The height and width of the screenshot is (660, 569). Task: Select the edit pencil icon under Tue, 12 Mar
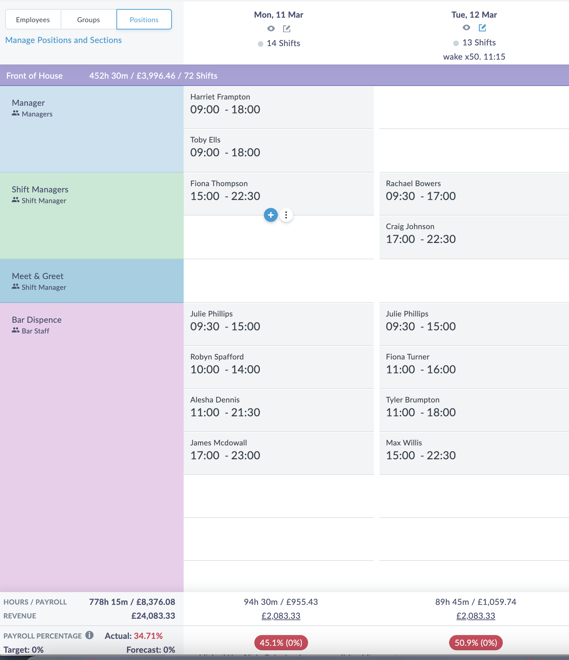tap(482, 27)
